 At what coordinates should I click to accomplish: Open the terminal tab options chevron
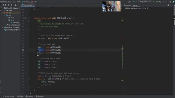pyautogui.click(x=145, y=5)
